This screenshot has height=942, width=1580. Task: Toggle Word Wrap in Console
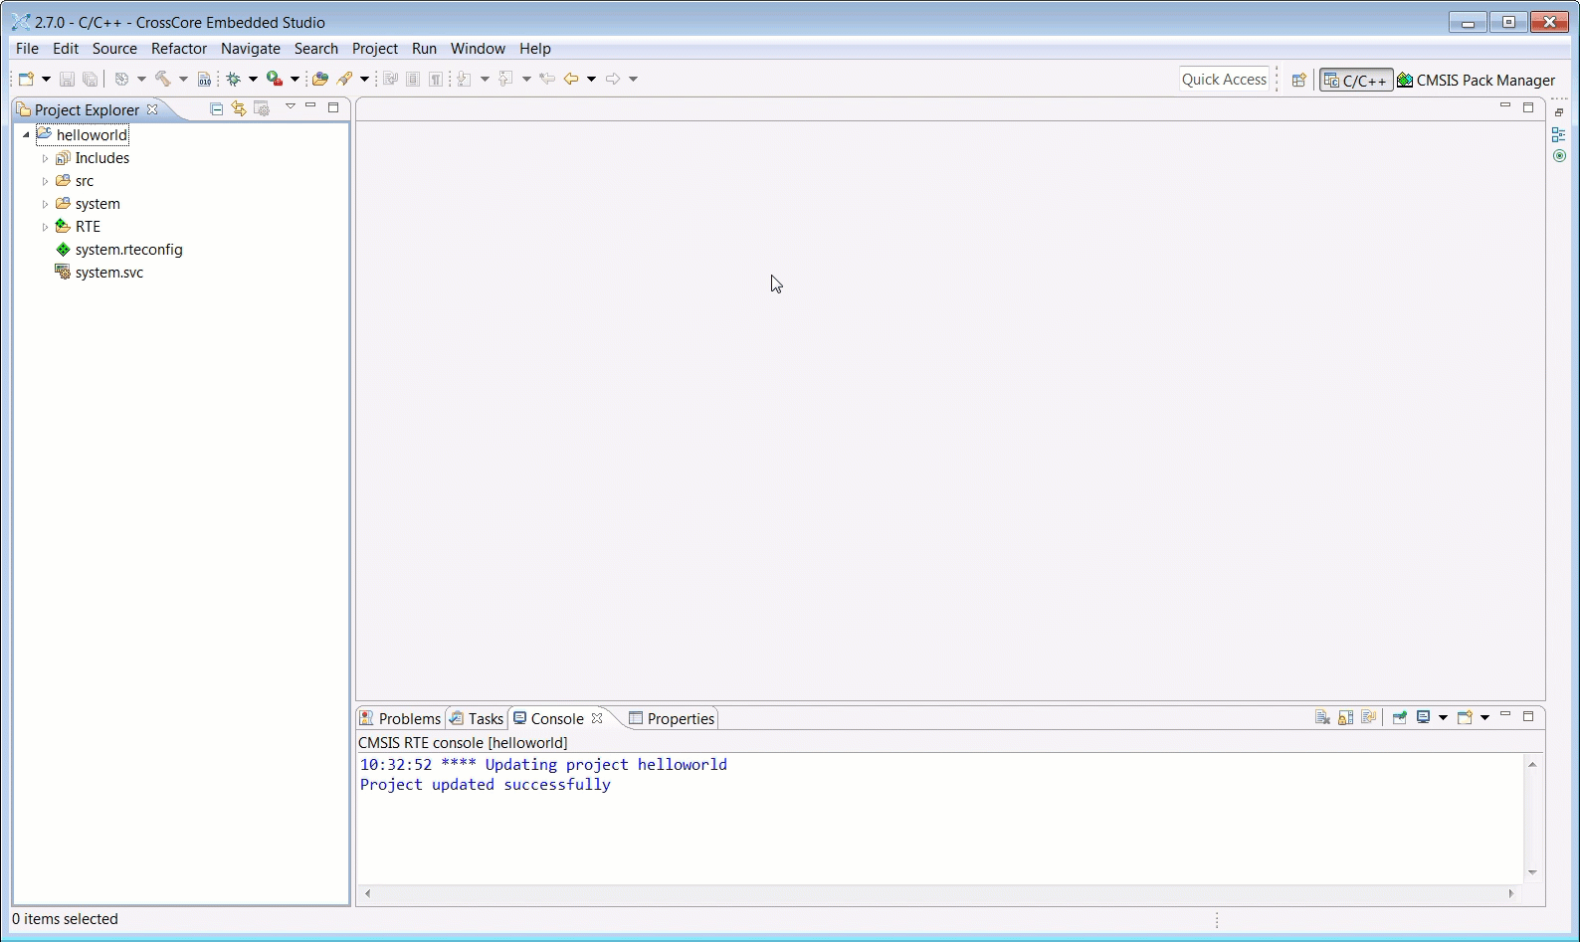click(1368, 717)
